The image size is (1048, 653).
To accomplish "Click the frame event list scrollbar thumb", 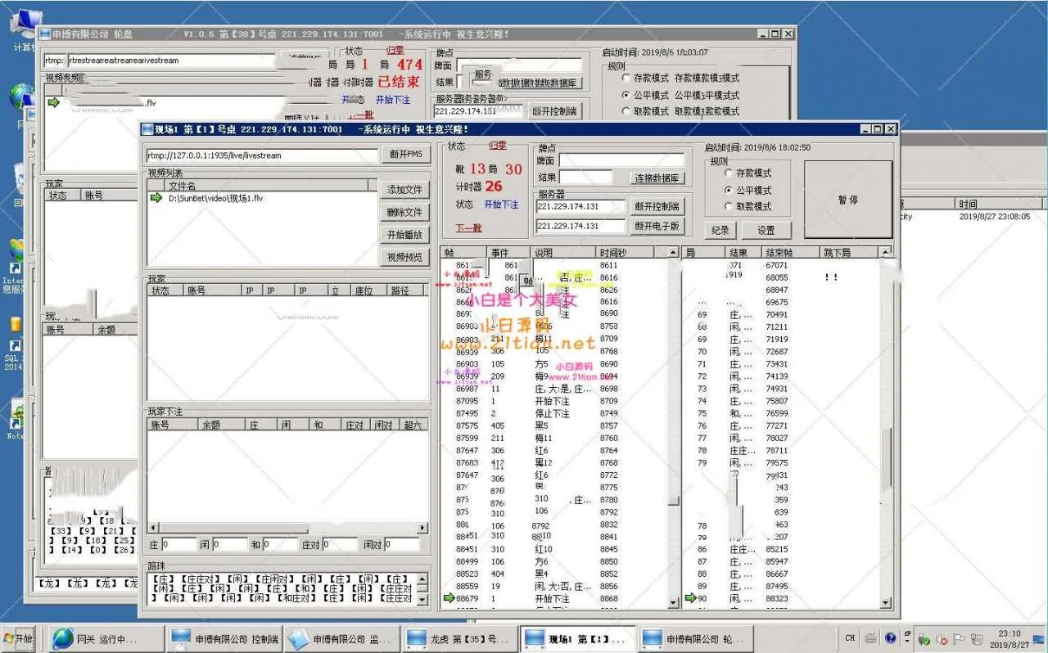I will pyautogui.click(x=673, y=501).
